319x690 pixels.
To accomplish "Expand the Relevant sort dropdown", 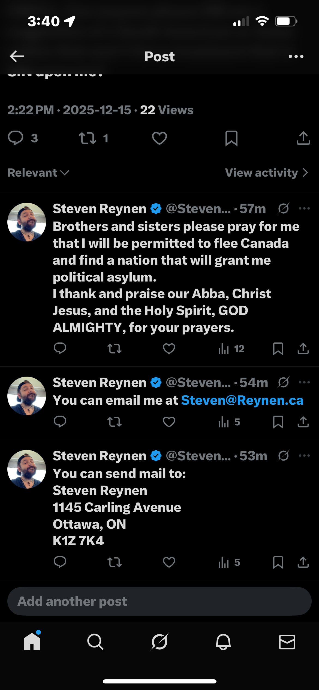I will click(38, 172).
